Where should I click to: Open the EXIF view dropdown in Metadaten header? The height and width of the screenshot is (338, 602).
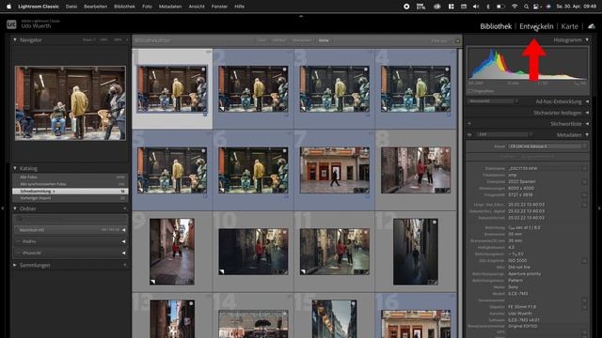(504, 135)
